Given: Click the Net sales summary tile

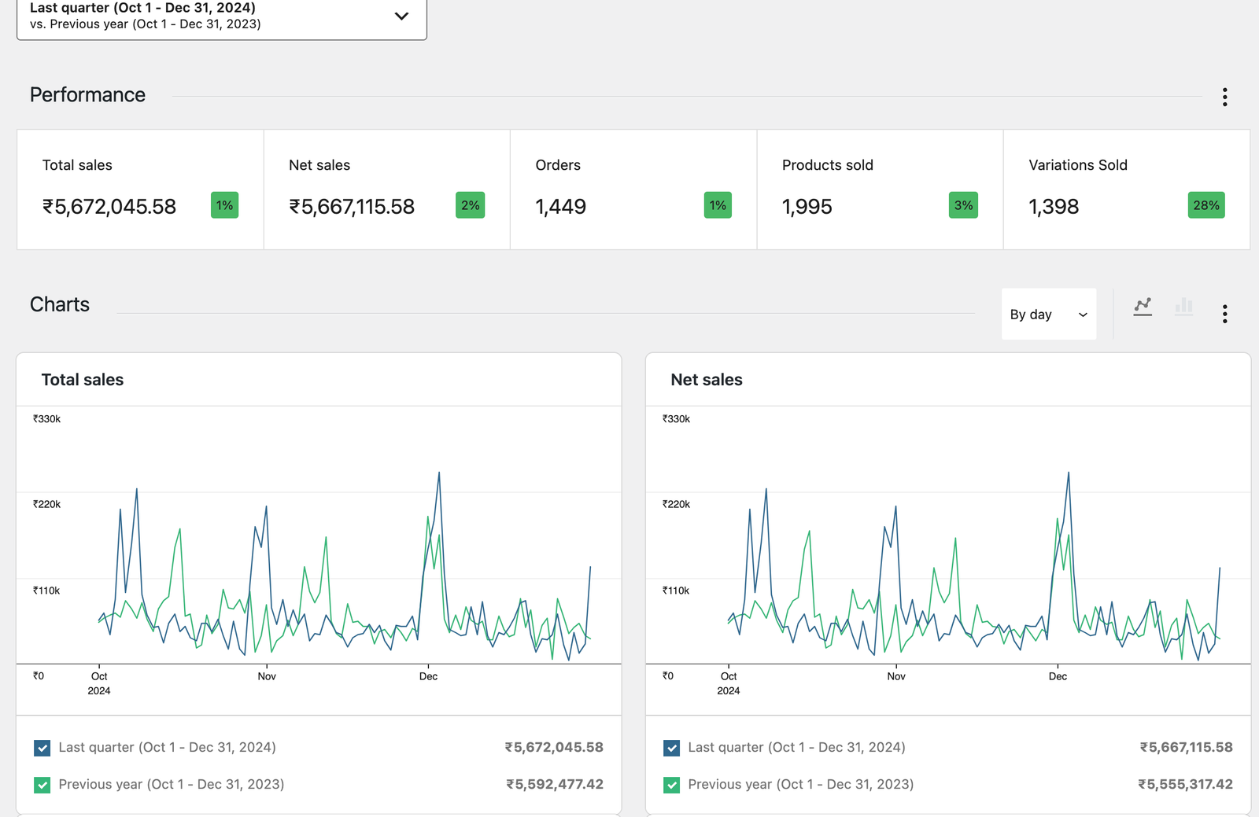Looking at the screenshot, I should [x=386, y=189].
